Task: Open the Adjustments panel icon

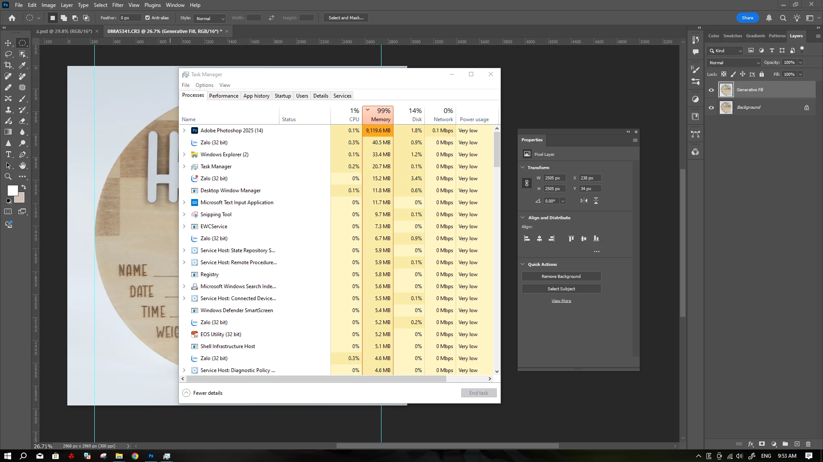Action: point(695,99)
